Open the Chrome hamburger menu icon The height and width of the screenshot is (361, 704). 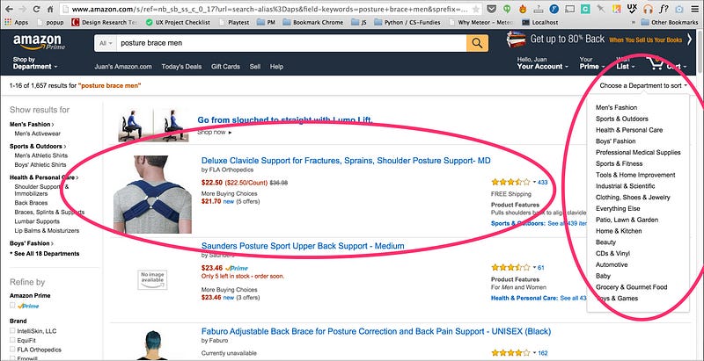[695, 9]
